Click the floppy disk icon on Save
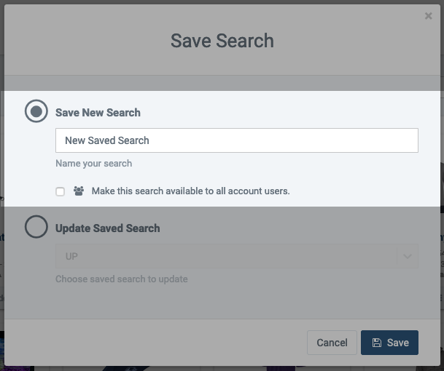This screenshot has height=371, width=444. pos(377,343)
